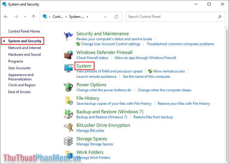Screen dimensions: 229x164
Task: Open Troubleshoot common computer problems
Action: pyautogui.click(x=180, y=44)
